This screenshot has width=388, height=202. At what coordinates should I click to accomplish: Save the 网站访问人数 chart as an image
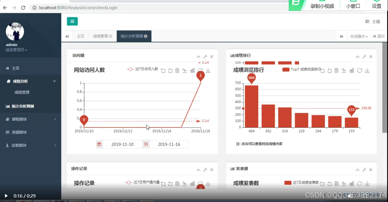208,70
